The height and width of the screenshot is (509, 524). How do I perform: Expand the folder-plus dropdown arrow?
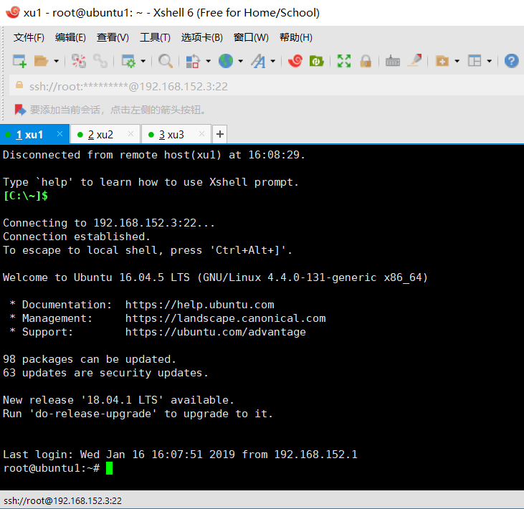click(x=457, y=61)
